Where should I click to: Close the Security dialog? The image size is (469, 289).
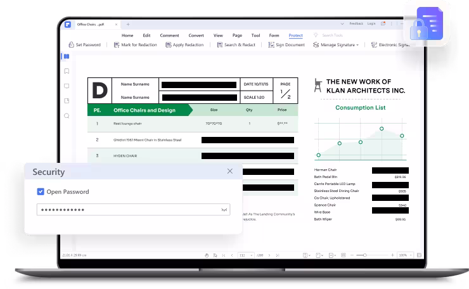(229, 171)
